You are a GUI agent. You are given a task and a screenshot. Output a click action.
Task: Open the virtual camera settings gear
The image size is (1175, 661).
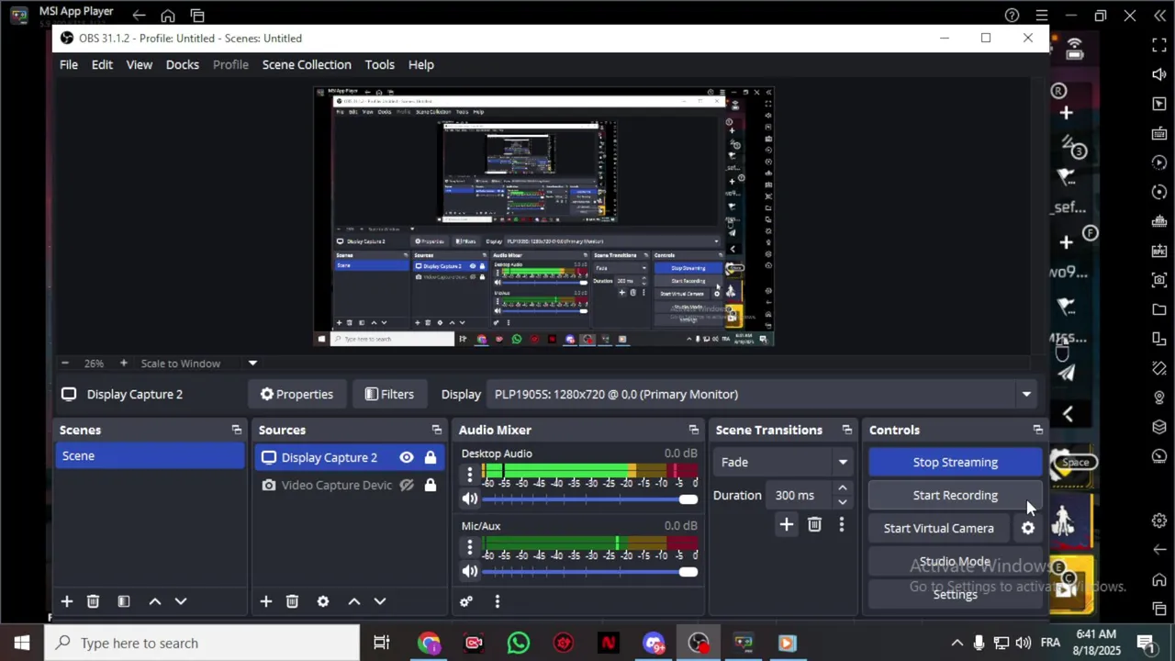pyautogui.click(x=1028, y=528)
